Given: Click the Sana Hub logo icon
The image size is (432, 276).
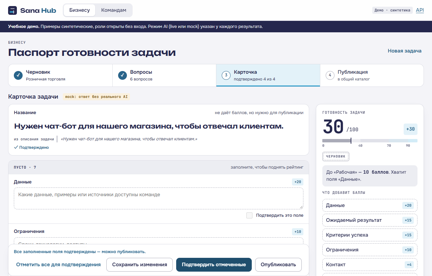Looking at the screenshot, I should click(x=12, y=10).
